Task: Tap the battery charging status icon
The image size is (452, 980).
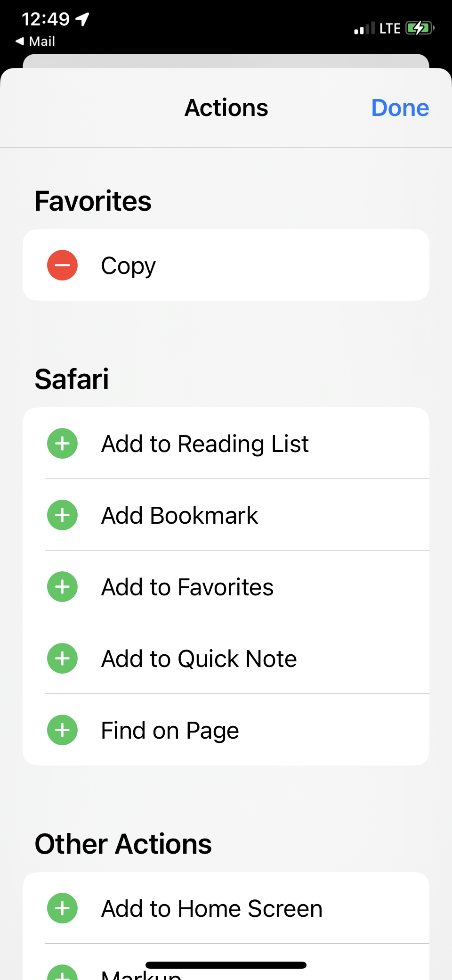Action: 419,28
